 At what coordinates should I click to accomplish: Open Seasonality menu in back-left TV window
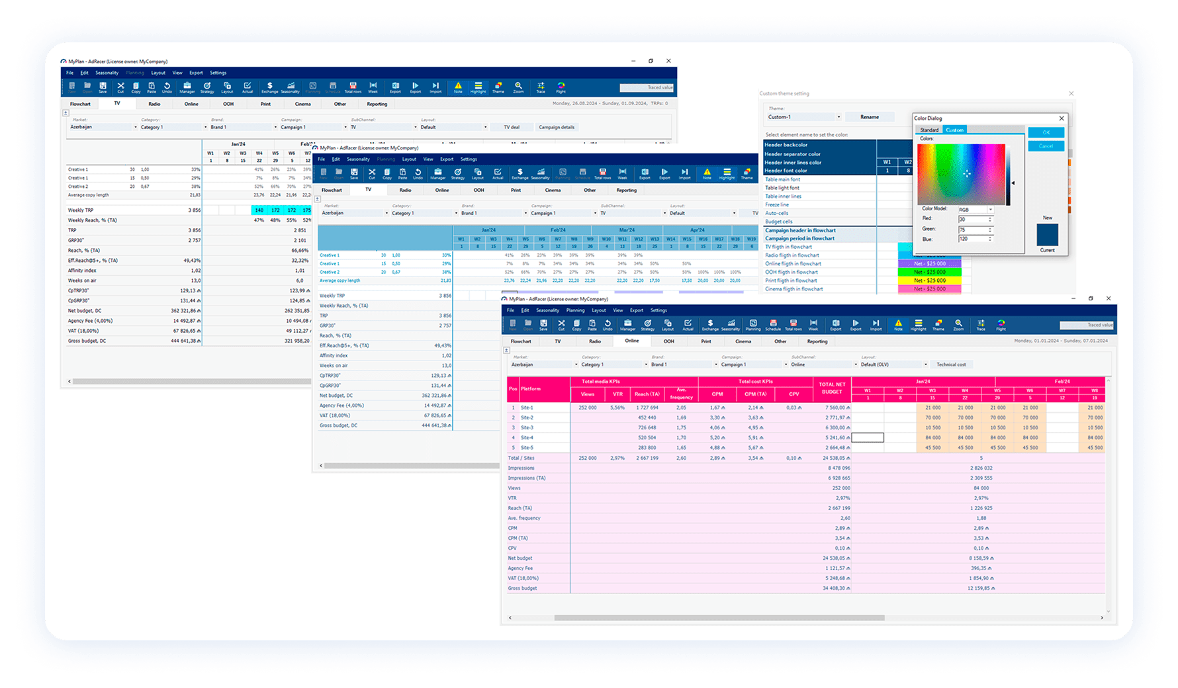107,73
